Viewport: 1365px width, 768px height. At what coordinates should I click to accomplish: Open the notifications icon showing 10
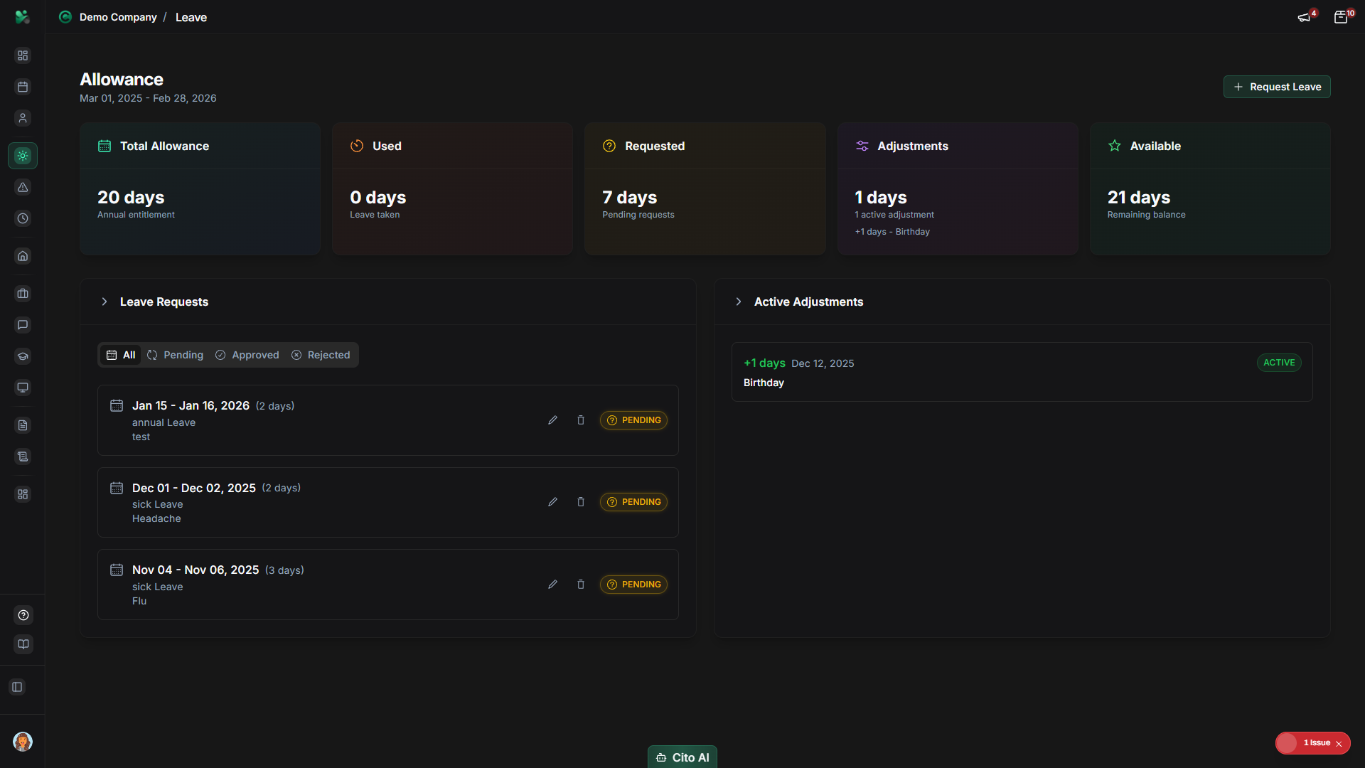(x=1342, y=16)
